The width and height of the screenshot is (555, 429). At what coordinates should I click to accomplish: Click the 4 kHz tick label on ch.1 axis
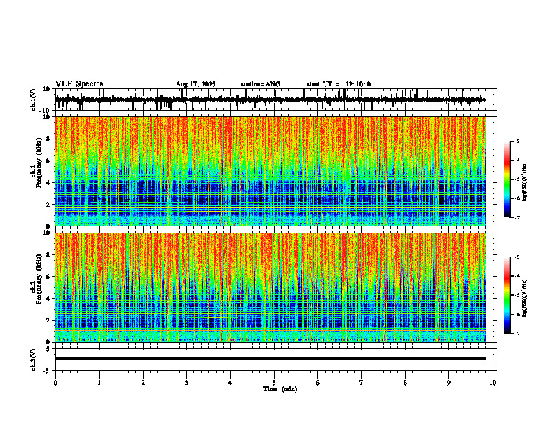click(48, 183)
